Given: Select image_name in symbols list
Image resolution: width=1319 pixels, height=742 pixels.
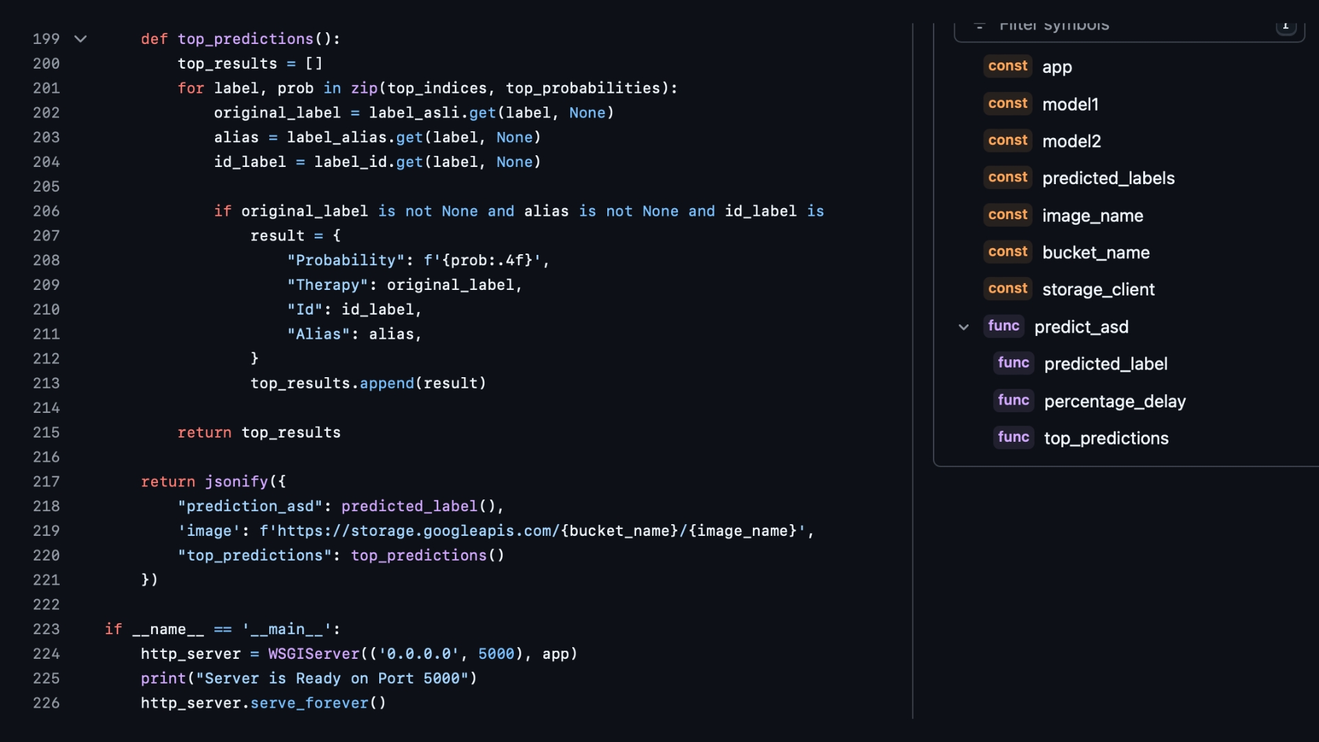Looking at the screenshot, I should coord(1092,216).
